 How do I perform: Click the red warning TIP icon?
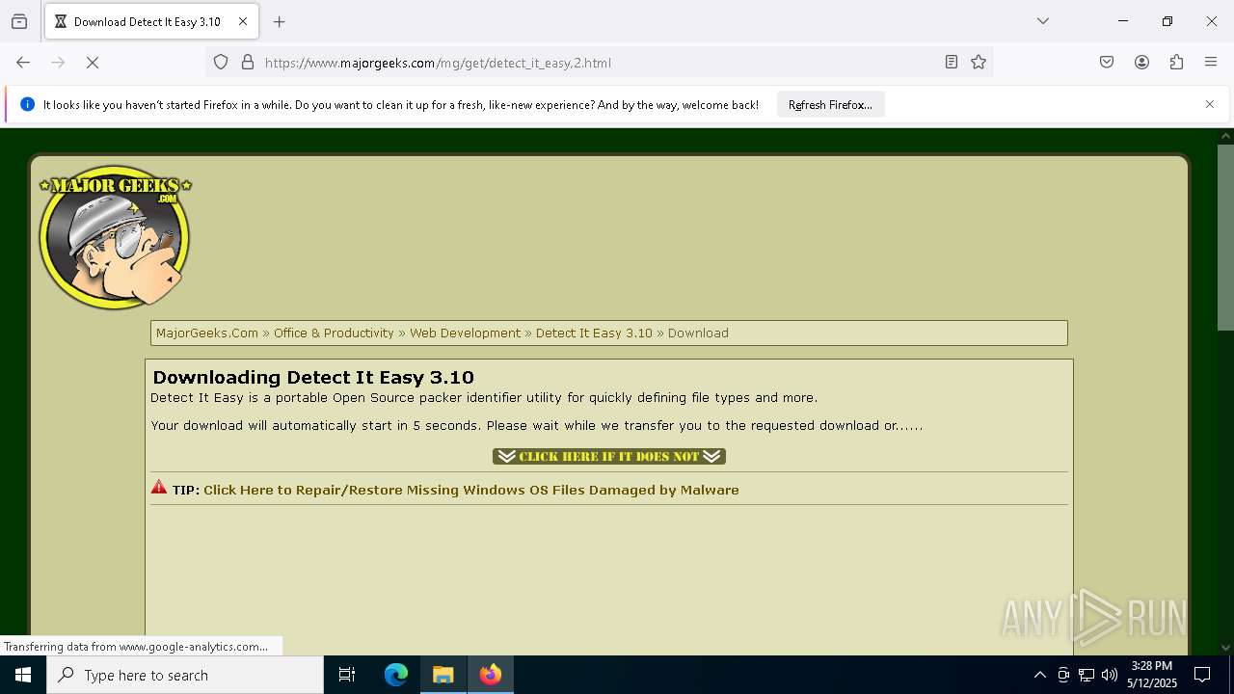[x=159, y=488]
